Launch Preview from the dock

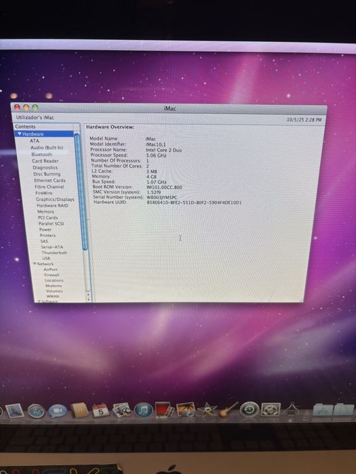click(121, 410)
